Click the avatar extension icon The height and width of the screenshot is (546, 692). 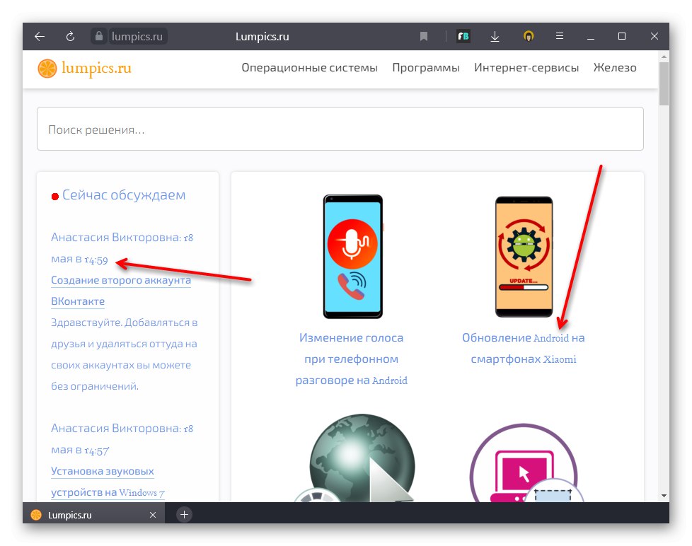[528, 36]
